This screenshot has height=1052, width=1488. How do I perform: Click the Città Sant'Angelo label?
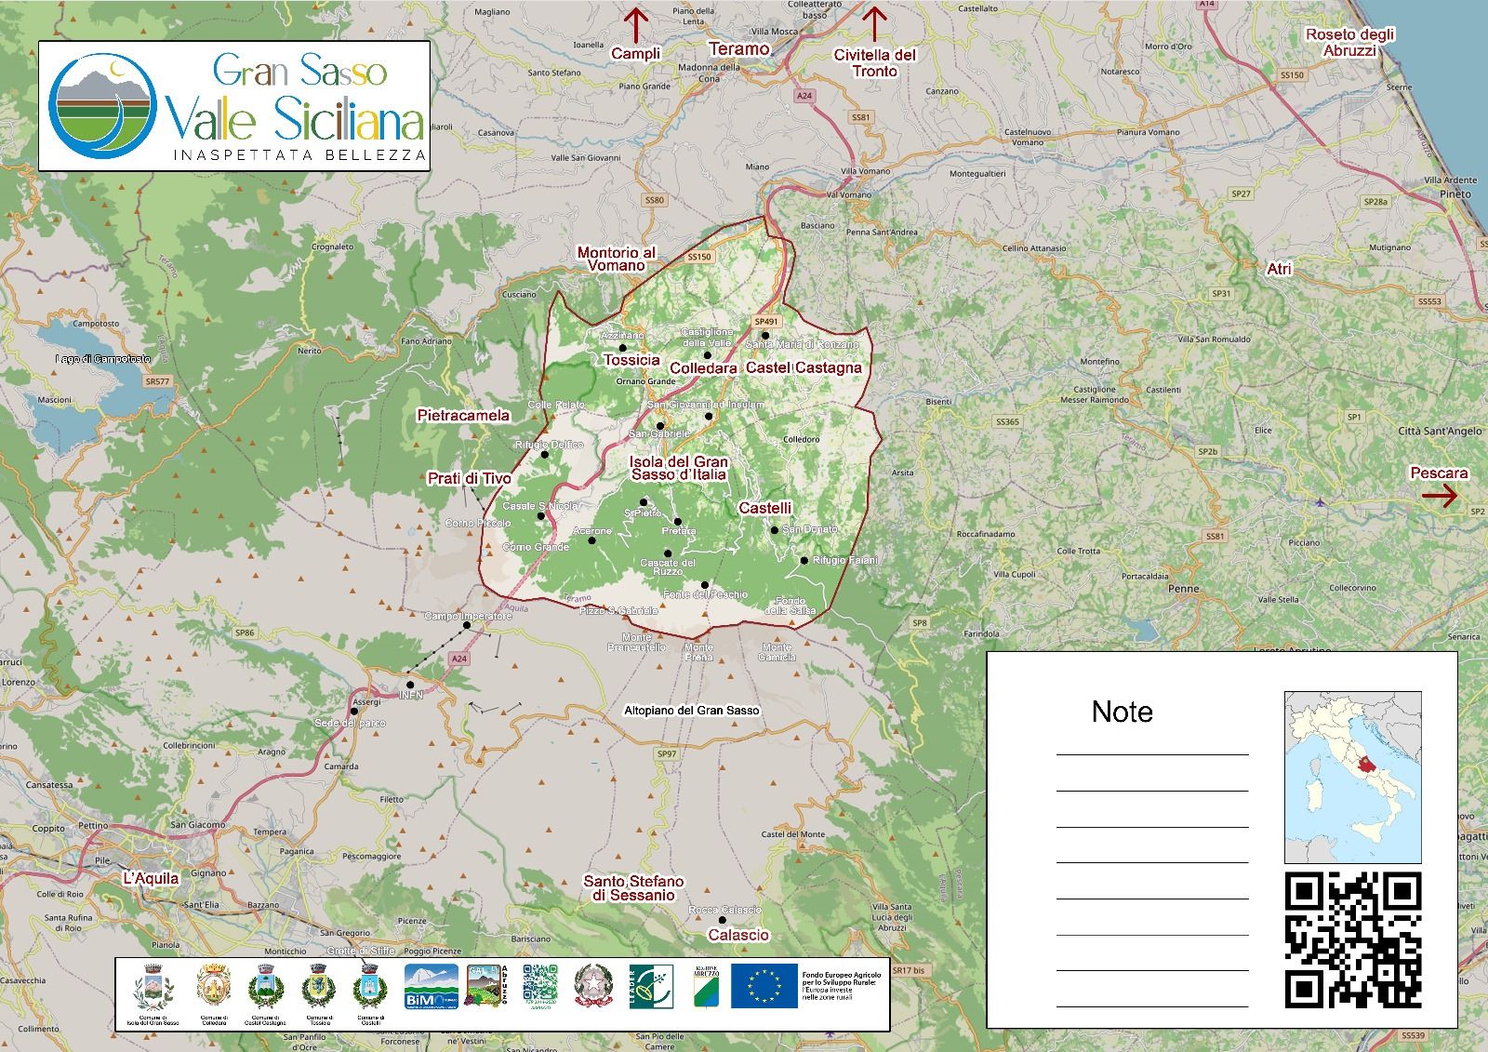[1440, 432]
